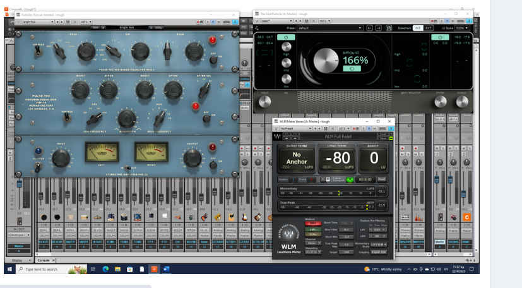Open WLM Meter VST3 menu dropdown

344,128
